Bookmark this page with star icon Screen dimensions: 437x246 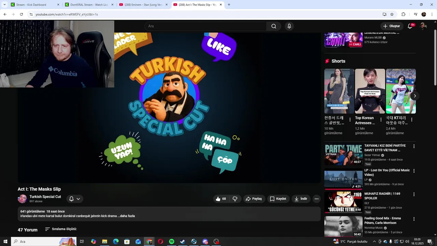pos(392,14)
